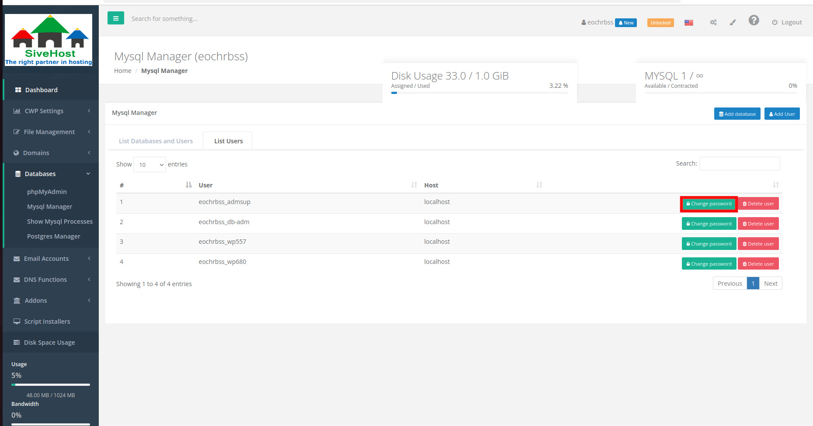Expand the File Management menu

(x=51, y=132)
